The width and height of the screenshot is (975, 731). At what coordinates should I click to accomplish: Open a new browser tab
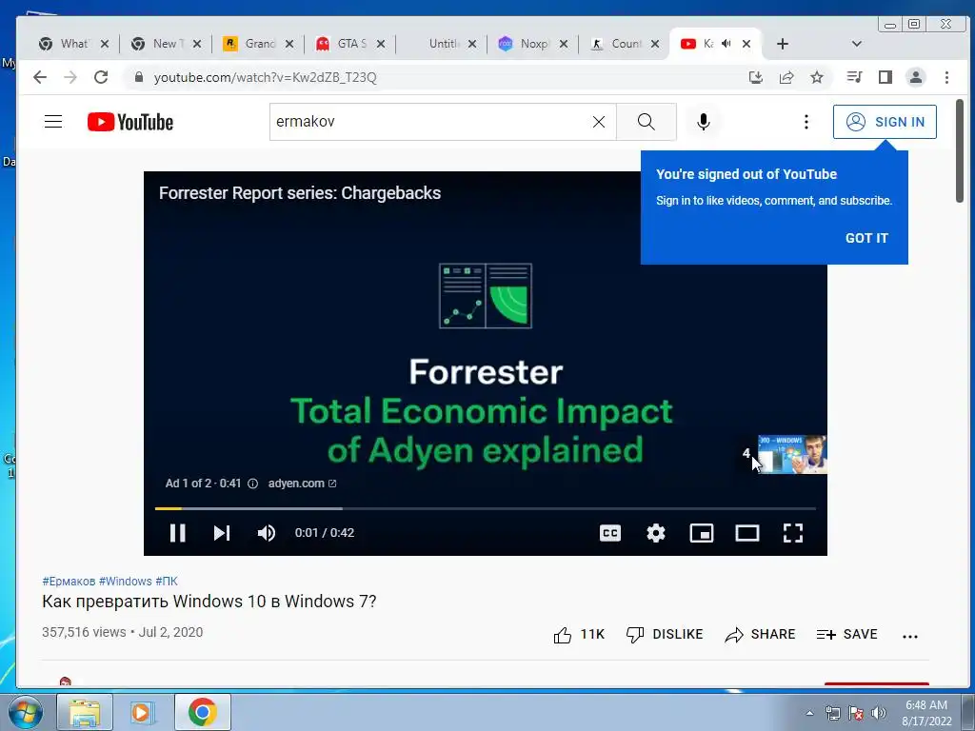pyautogui.click(x=783, y=44)
